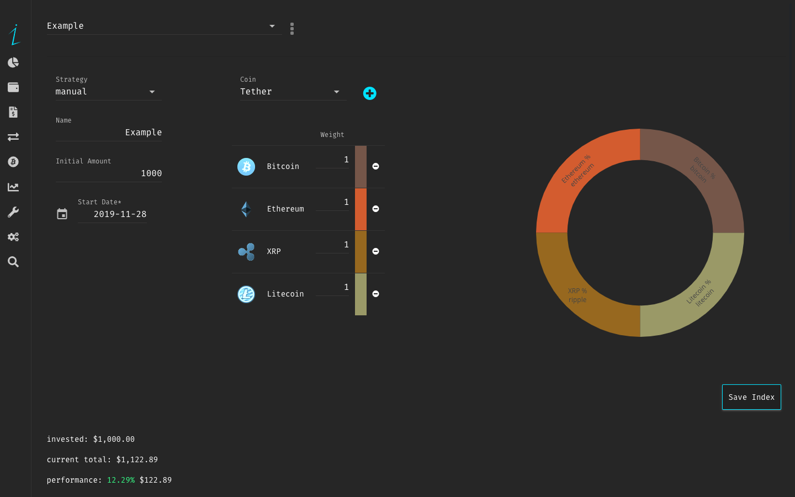Edit the XRP weight value
795x497 pixels.
pos(332,245)
